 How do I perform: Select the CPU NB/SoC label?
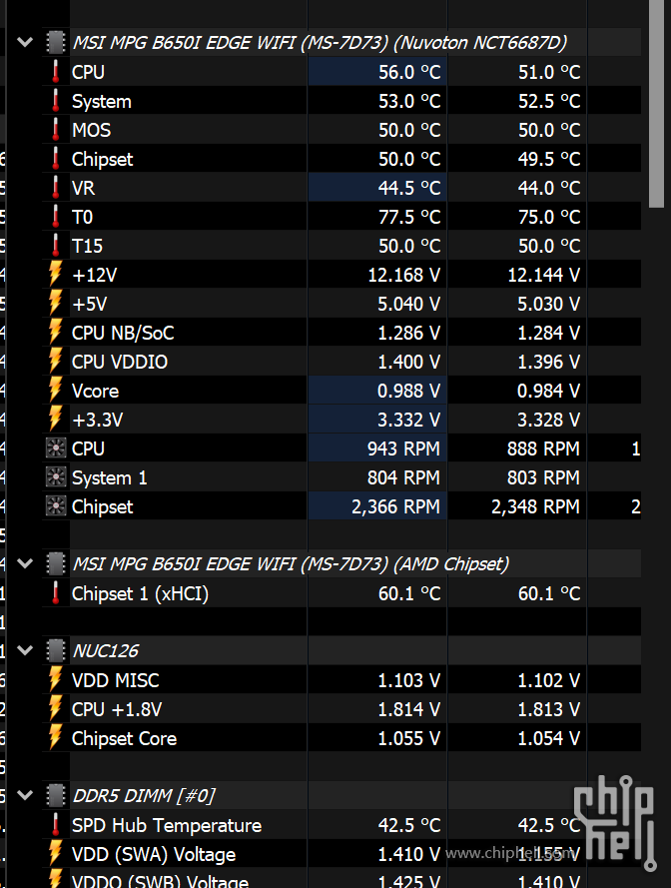click(x=123, y=333)
